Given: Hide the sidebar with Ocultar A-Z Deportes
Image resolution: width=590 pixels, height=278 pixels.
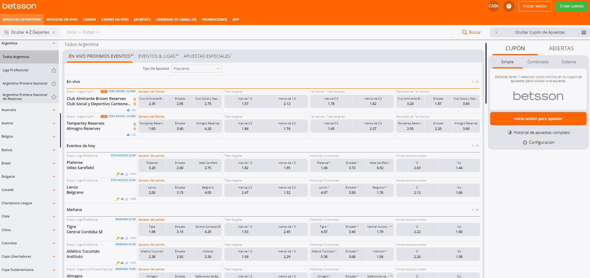Looking at the screenshot, I should pos(30,32).
